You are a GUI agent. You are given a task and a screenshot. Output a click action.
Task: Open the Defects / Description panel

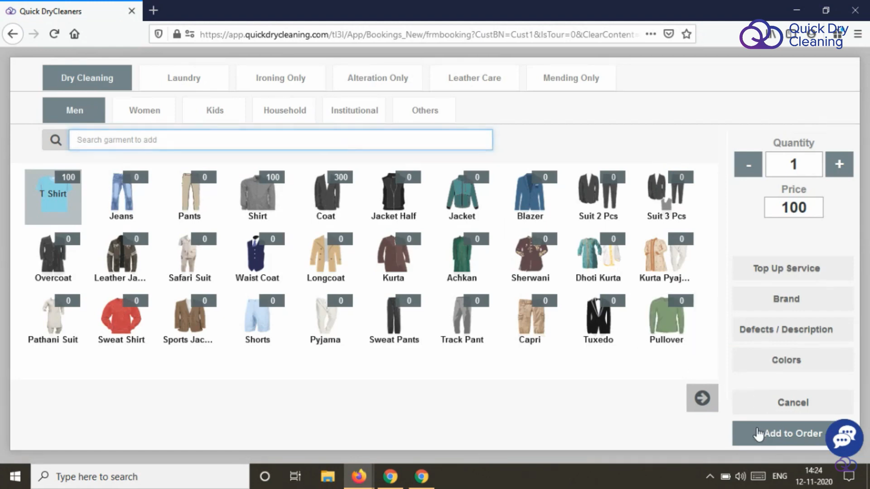(x=786, y=329)
